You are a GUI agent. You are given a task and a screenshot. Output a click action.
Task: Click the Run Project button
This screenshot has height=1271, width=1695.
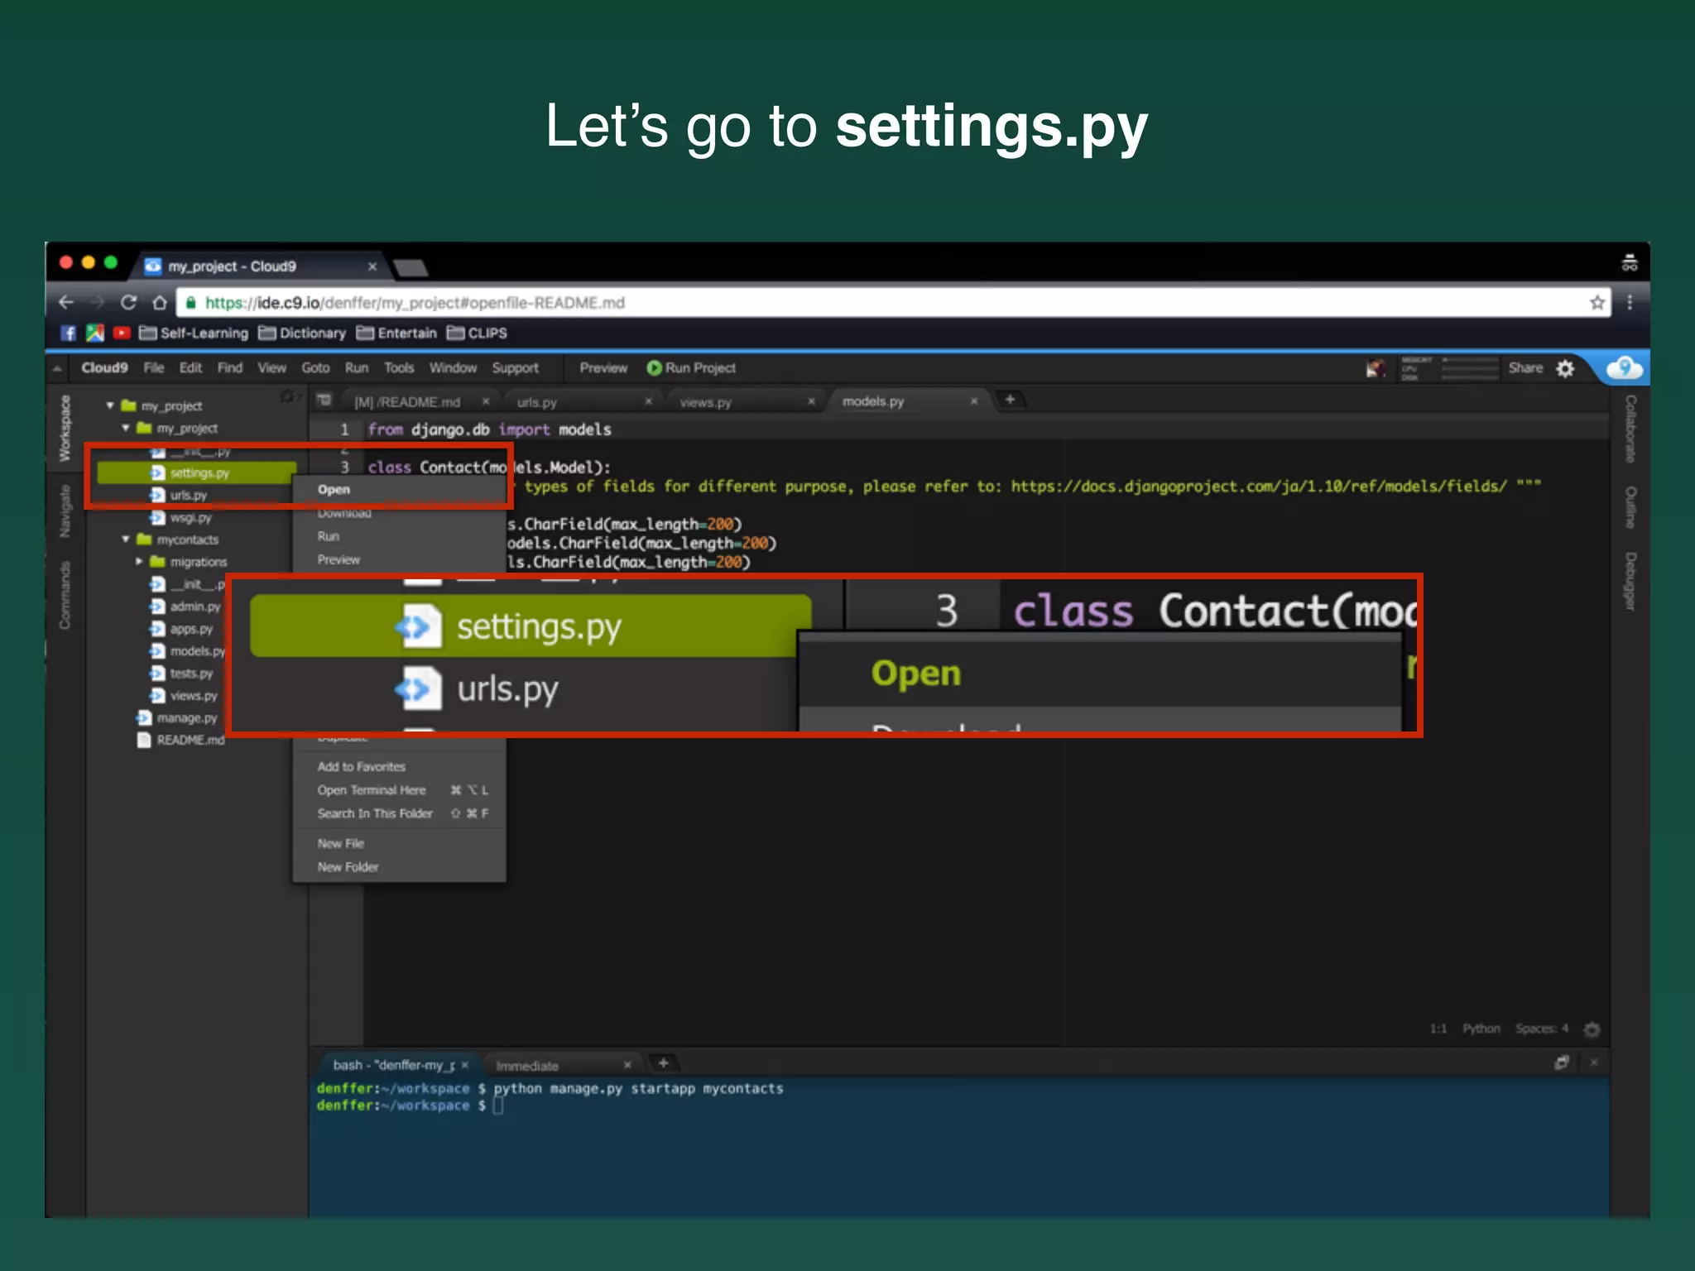[x=691, y=368]
